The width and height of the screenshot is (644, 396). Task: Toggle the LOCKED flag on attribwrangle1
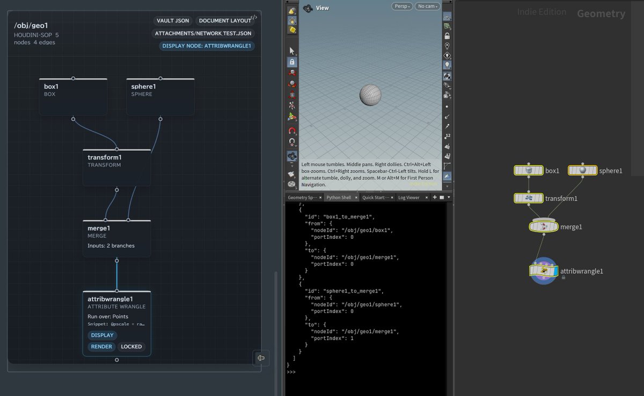coord(131,347)
